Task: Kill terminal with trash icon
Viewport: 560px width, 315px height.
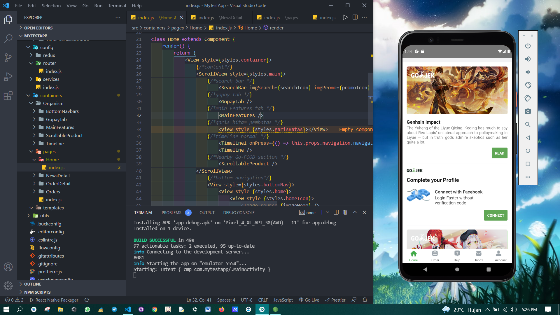Action: [x=345, y=212]
